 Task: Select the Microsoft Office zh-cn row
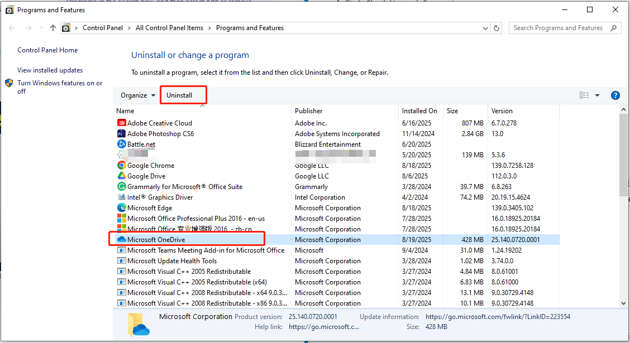336,229
